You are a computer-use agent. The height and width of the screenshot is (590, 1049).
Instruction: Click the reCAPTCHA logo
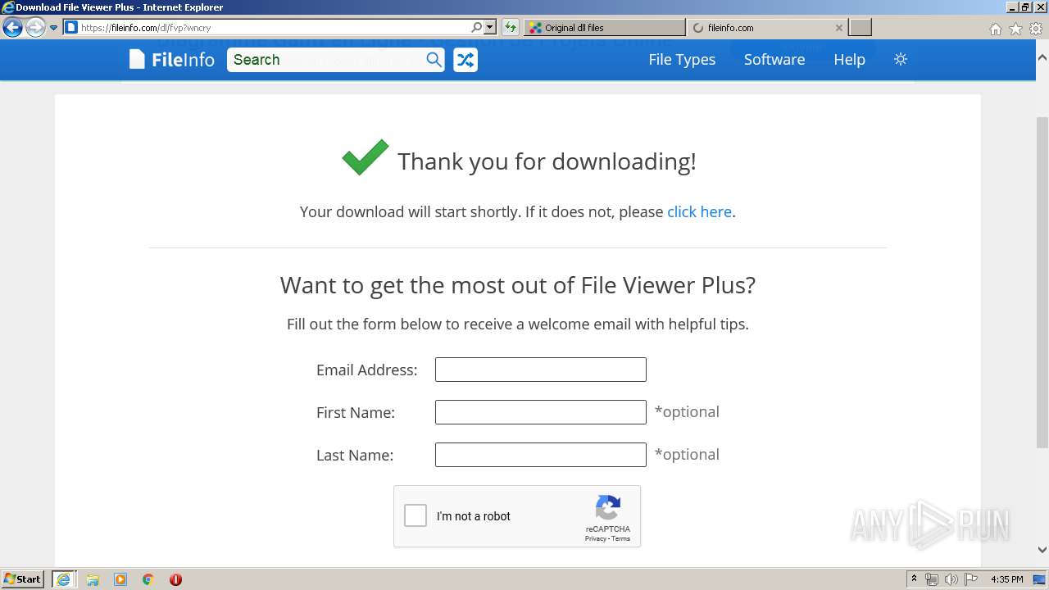tap(607, 507)
